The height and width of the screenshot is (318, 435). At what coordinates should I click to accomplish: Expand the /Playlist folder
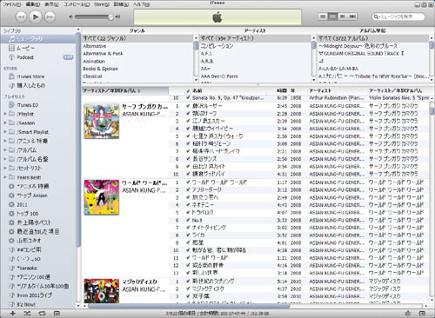click(5, 114)
